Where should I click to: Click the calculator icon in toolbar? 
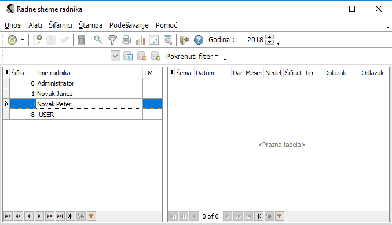click(82, 40)
